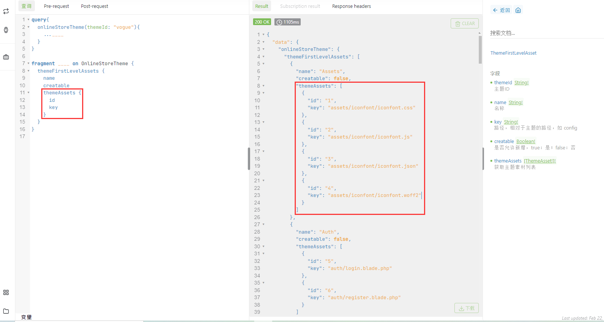Image resolution: width=604 pixels, height=322 pixels.
Task: Click the 下载 download button
Action: tap(466, 308)
